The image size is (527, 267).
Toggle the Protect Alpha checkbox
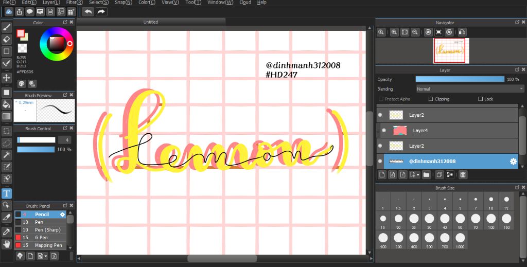[381, 99]
